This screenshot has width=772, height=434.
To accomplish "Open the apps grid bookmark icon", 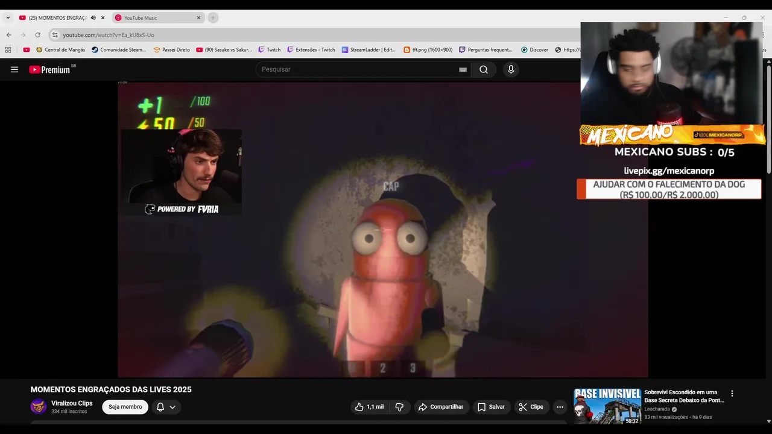I will [x=8, y=50].
